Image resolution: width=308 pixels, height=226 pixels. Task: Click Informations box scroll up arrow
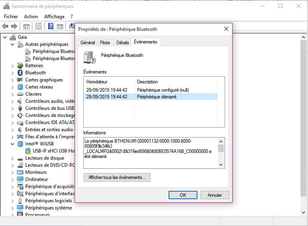click(221, 141)
